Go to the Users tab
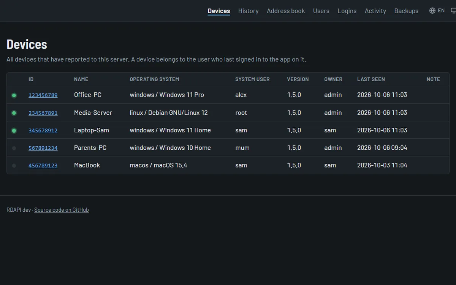 321,11
